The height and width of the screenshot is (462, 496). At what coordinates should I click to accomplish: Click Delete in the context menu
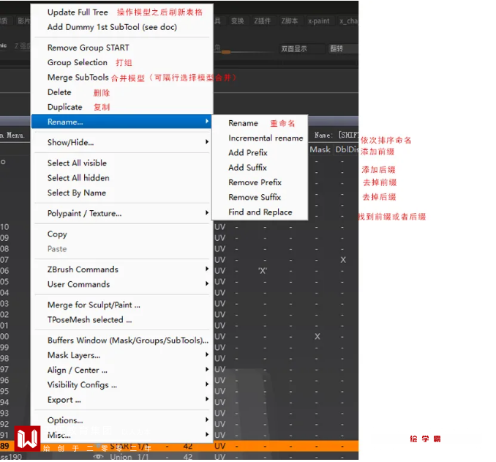click(59, 92)
